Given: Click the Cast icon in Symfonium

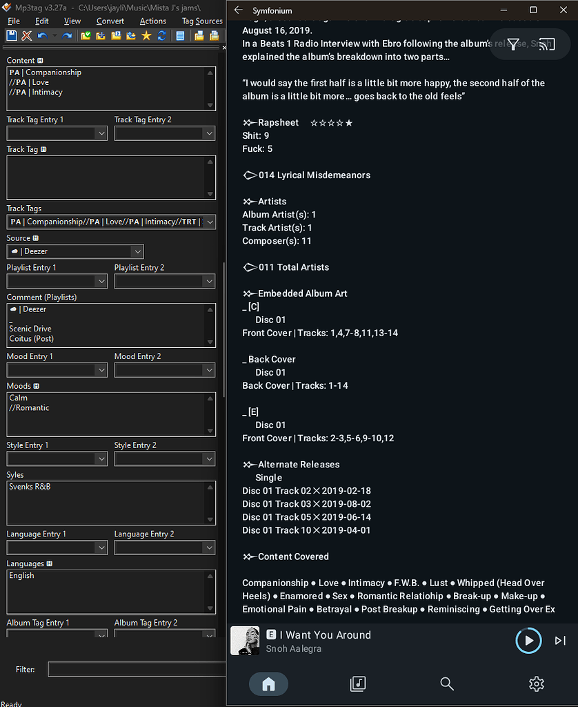Looking at the screenshot, I should click(547, 44).
